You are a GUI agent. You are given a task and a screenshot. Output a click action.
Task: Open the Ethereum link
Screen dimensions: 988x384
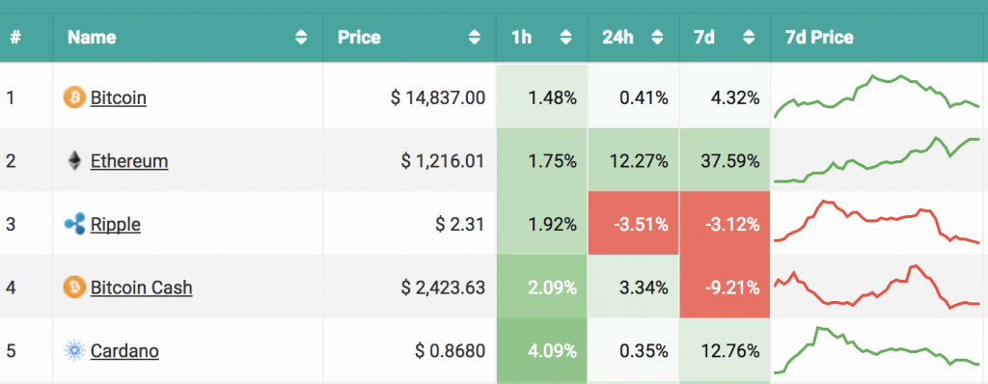coord(129,161)
